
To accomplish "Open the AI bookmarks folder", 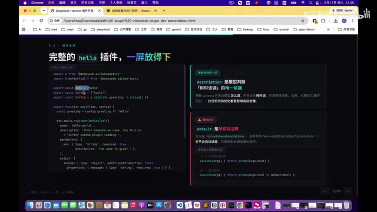I will [37, 29].
